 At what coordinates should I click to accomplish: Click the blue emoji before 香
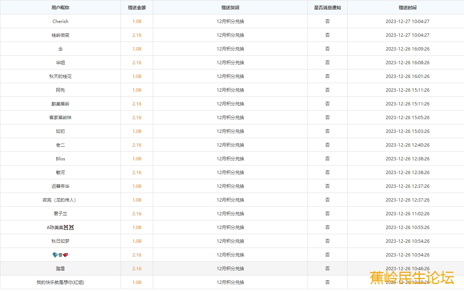click(x=55, y=255)
